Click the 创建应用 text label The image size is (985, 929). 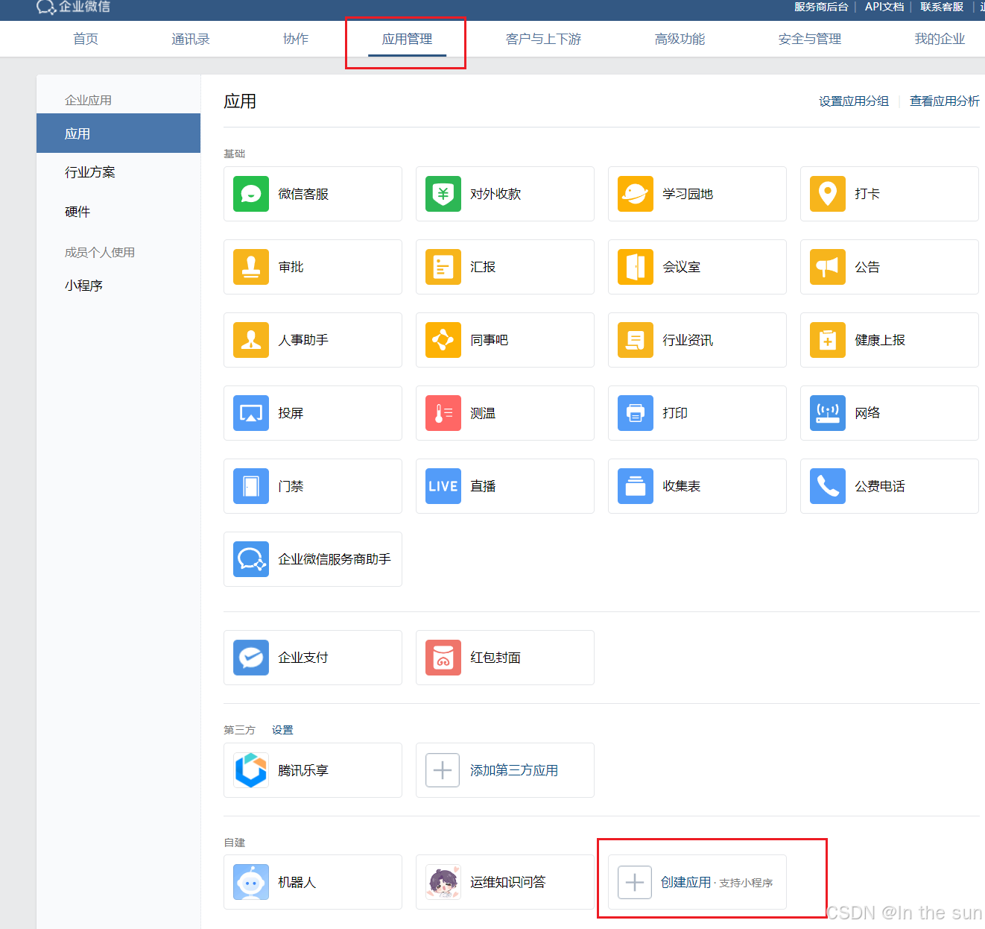(685, 883)
